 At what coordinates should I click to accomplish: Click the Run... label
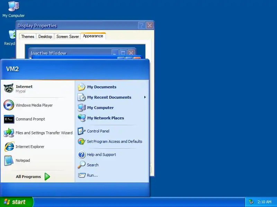[92, 175]
